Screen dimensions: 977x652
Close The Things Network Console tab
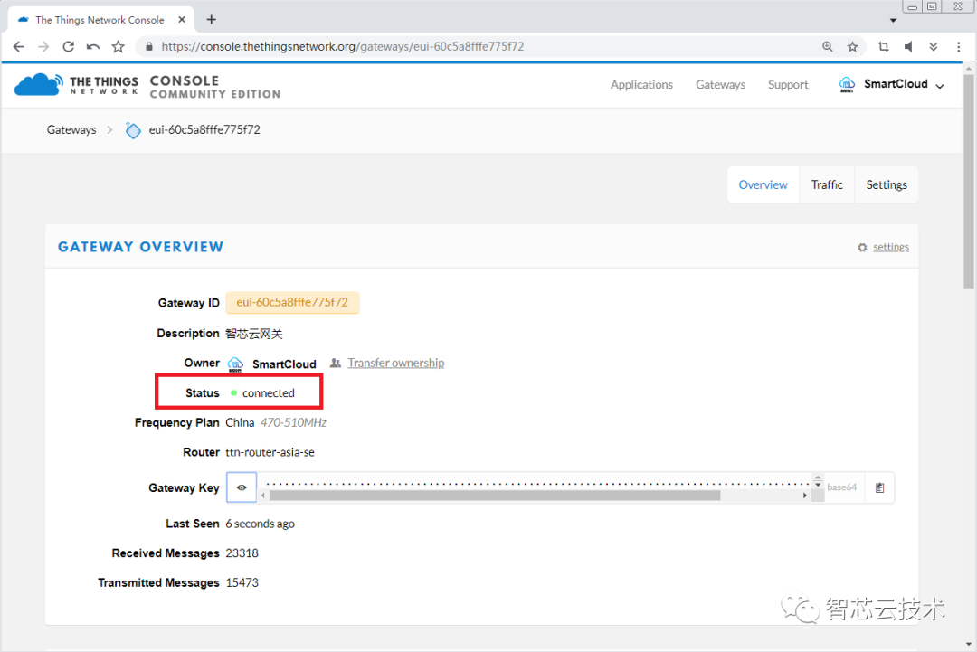[x=182, y=20]
